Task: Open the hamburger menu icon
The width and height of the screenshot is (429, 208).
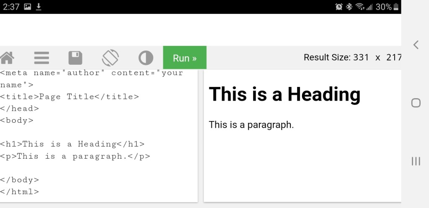Action: [41, 58]
